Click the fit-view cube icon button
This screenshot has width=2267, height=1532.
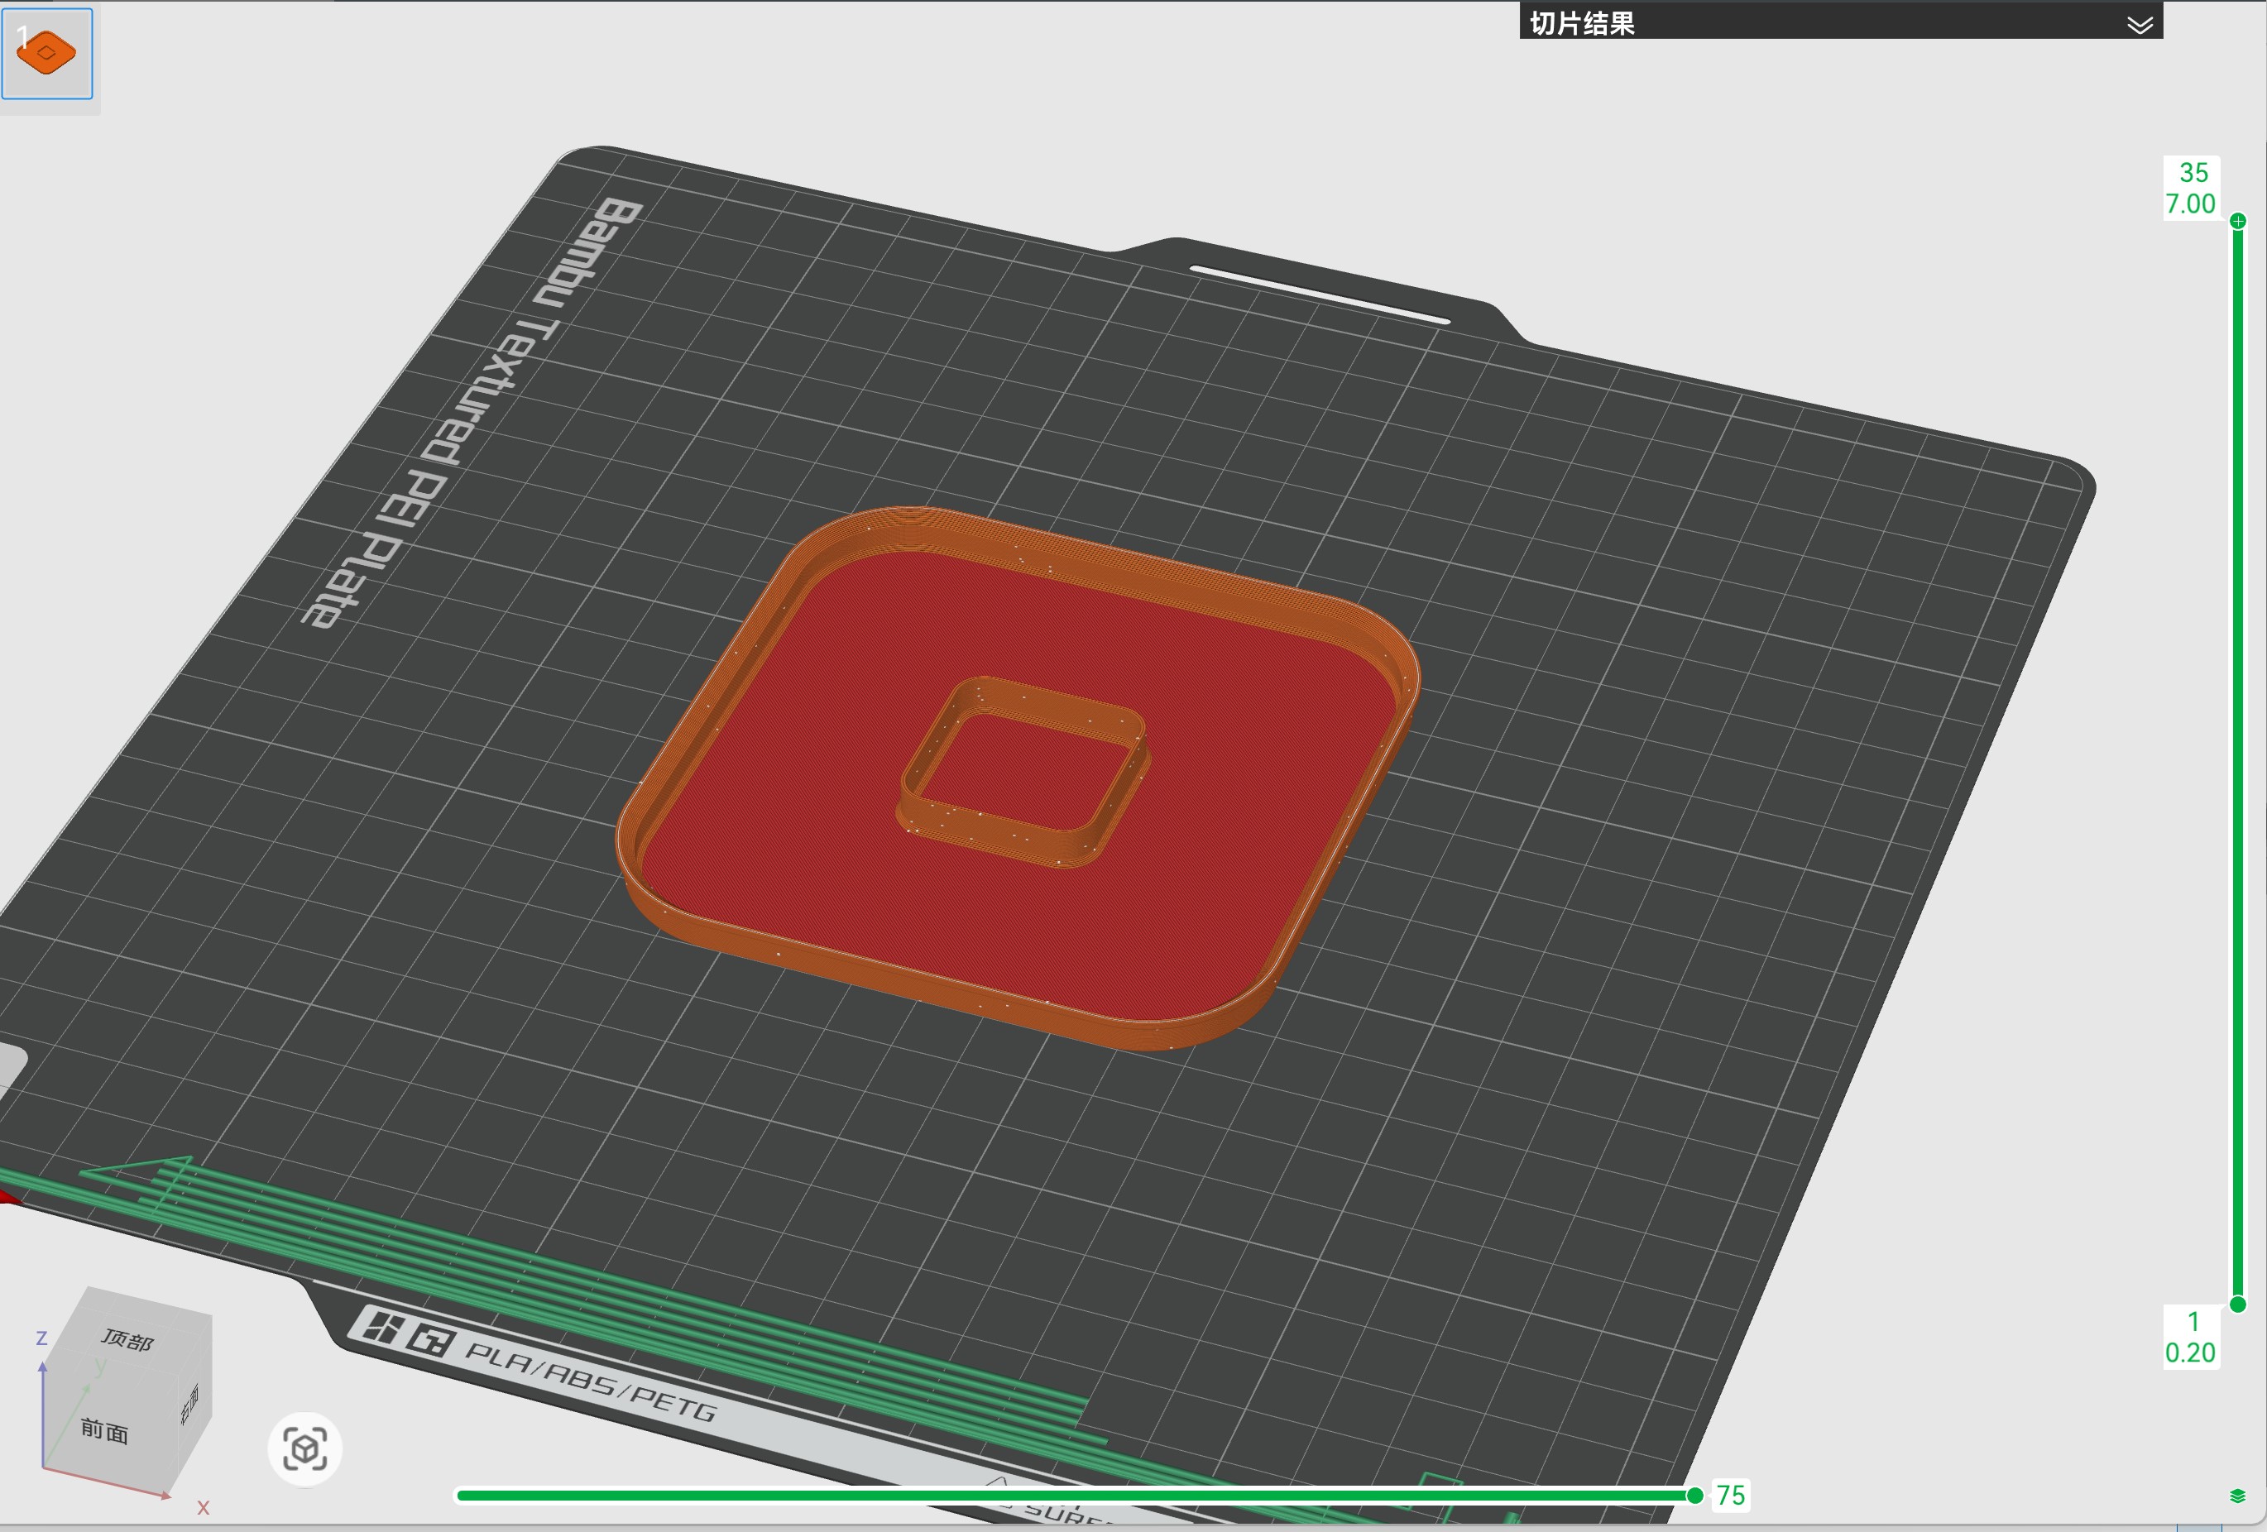click(304, 1449)
